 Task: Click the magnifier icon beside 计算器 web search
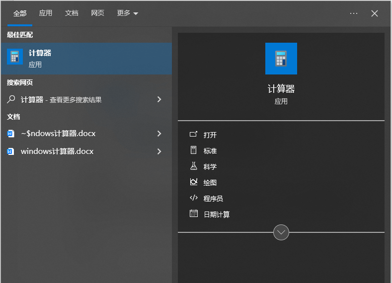(11, 99)
